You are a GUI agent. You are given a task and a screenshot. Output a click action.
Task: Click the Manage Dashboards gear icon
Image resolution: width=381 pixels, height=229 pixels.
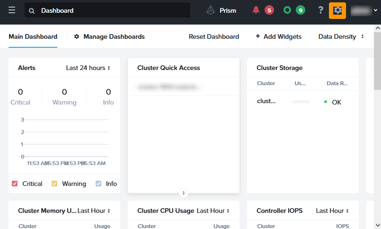point(77,36)
